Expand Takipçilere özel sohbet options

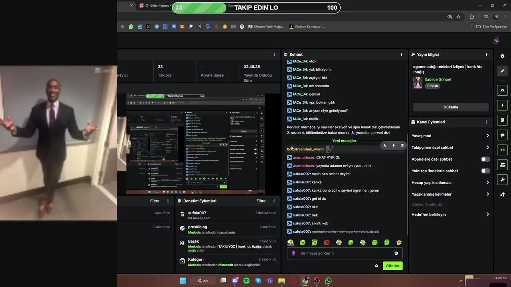[x=450, y=147]
